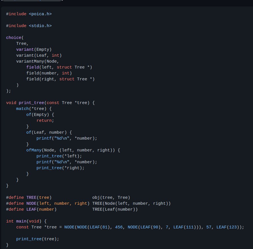Click "field(right, struct Tree *)"
This screenshot has width=253, height=249.
pos(60,79)
